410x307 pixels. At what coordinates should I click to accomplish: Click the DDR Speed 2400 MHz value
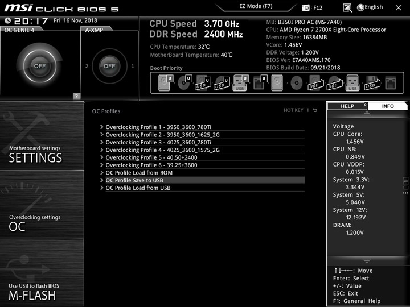click(x=224, y=34)
